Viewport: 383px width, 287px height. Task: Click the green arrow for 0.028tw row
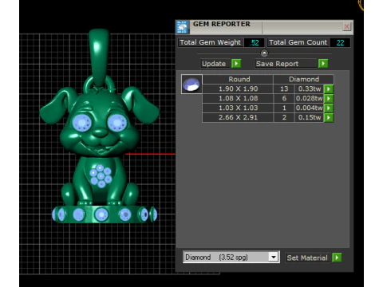pos(329,98)
